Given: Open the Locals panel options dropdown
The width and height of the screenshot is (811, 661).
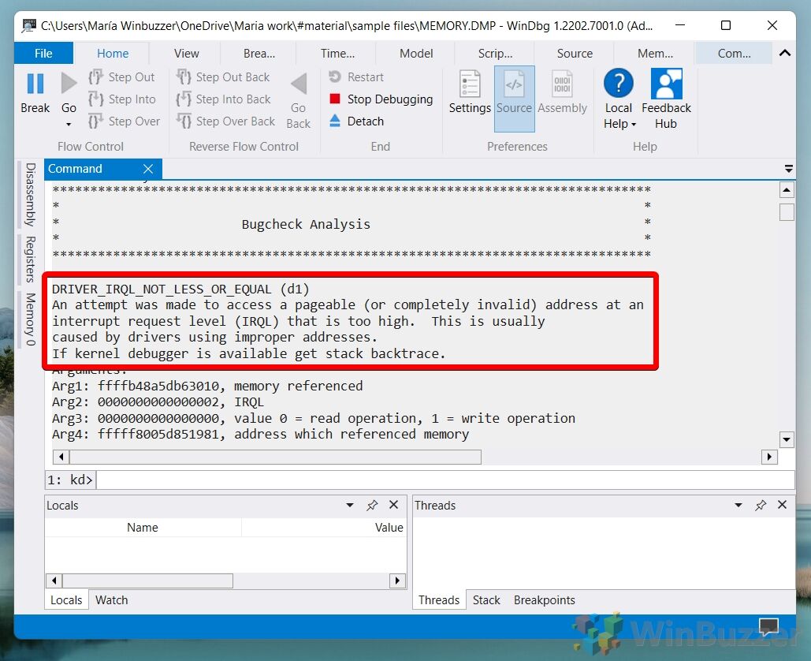Looking at the screenshot, I should pos(350,505).
